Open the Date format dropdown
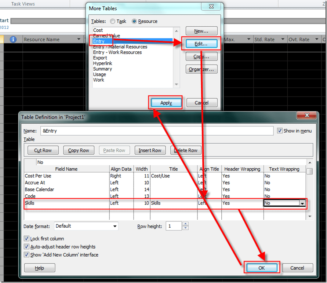 coord(115,226)
